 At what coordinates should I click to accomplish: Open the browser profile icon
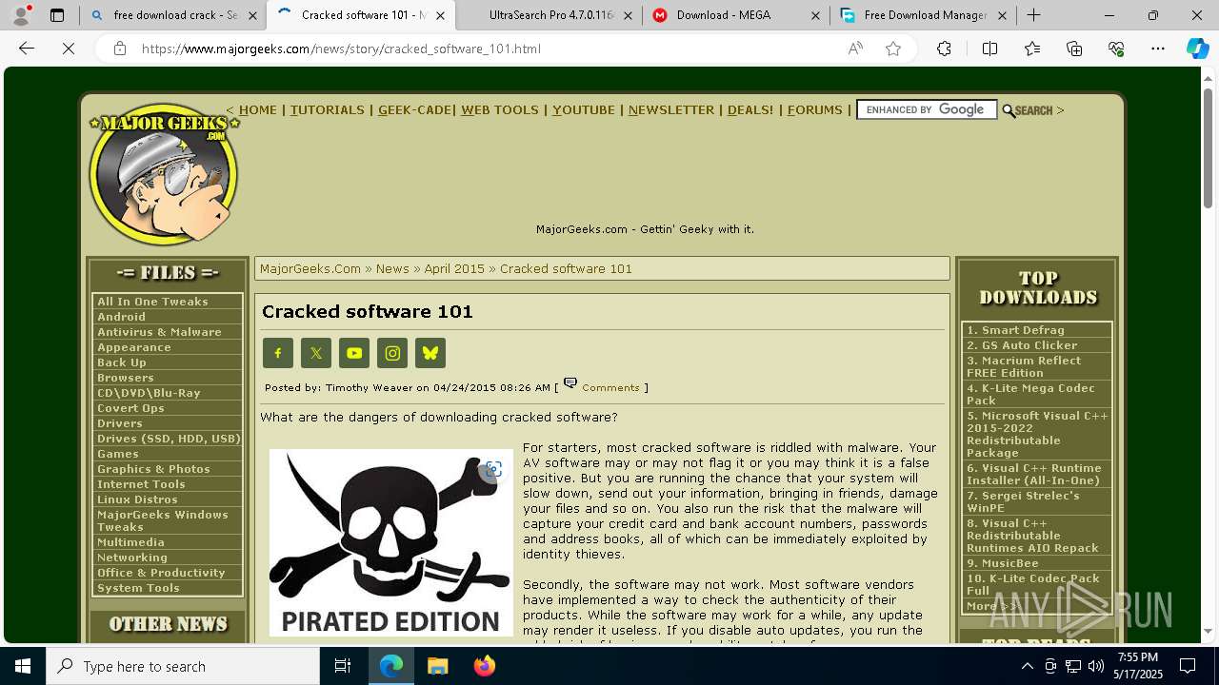click(21, 15)
